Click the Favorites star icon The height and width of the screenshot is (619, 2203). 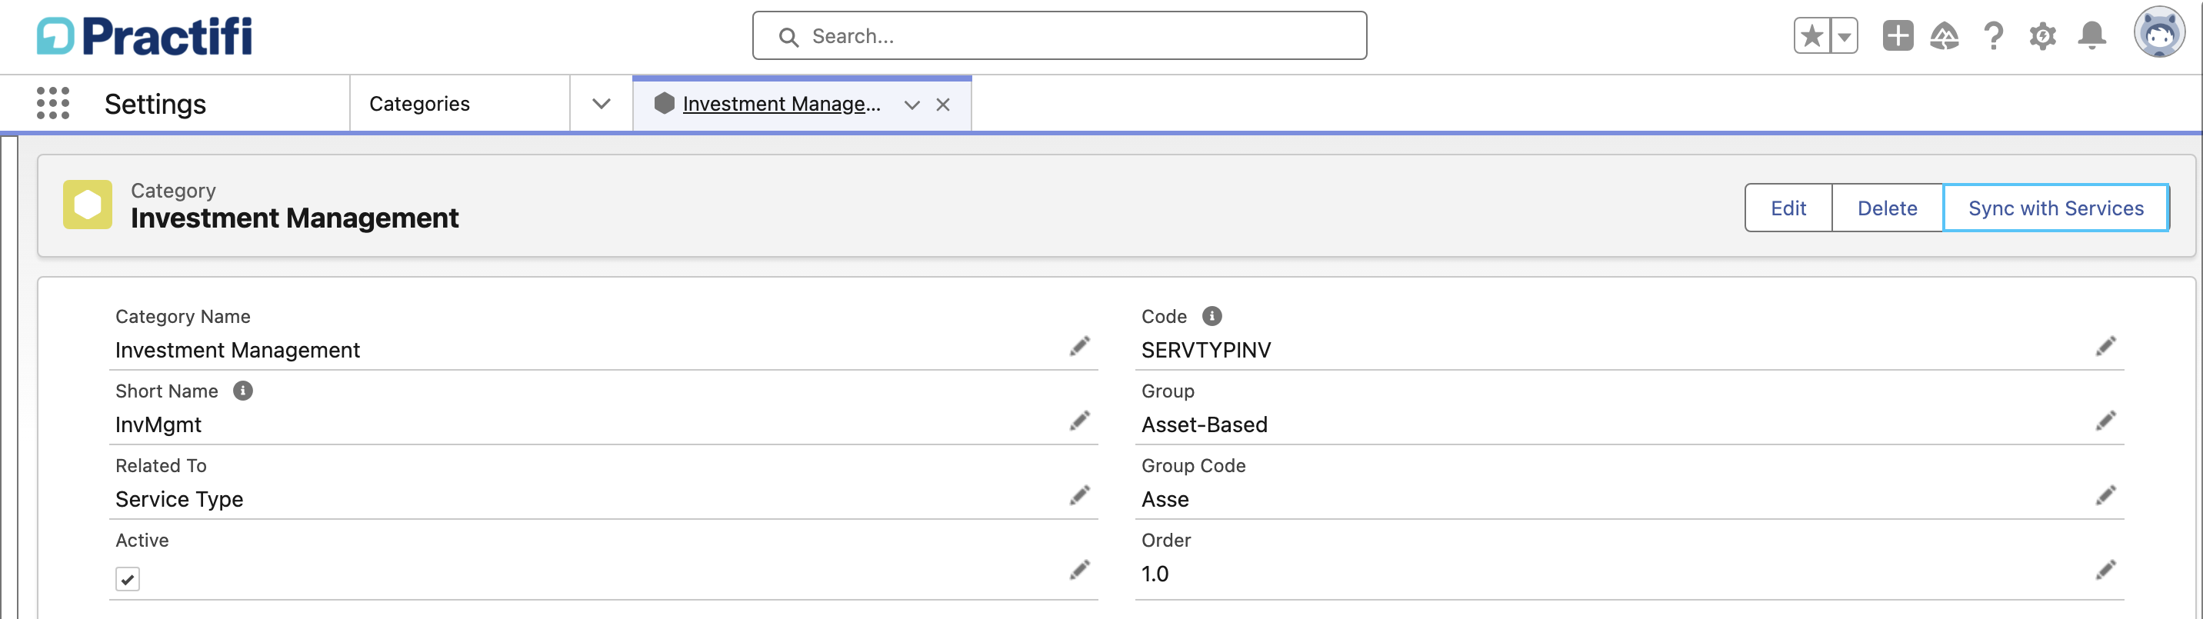[1811, 36]
